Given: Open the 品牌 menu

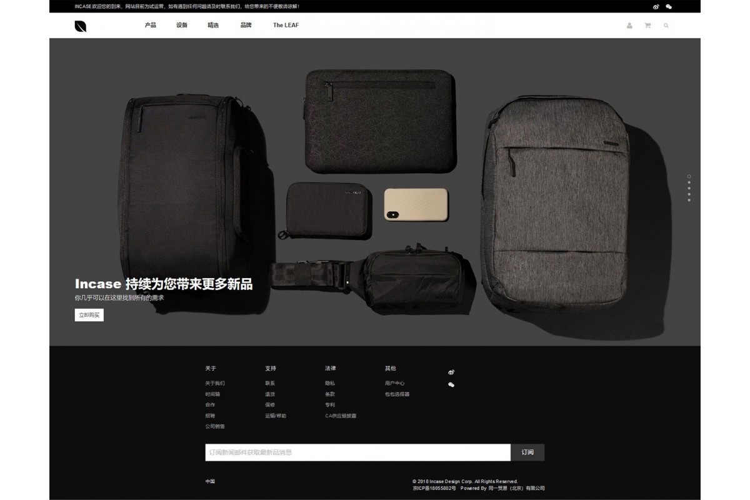Looking at the screenshot, I should click(246, 25).
